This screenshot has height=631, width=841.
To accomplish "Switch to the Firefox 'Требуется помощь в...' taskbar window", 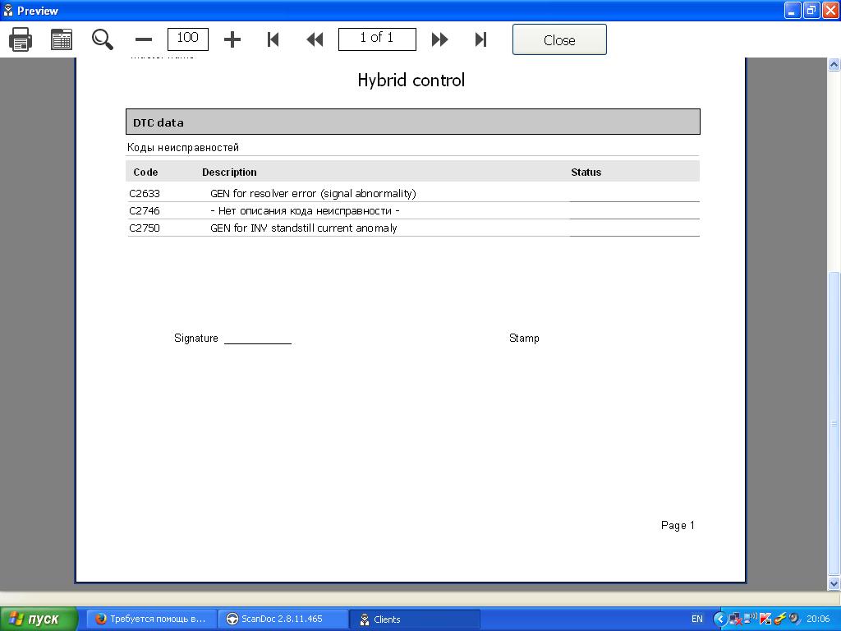I will point(152,619).
